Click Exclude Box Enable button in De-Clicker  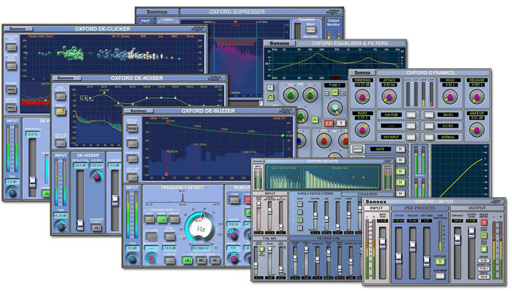tap(11, 48)
